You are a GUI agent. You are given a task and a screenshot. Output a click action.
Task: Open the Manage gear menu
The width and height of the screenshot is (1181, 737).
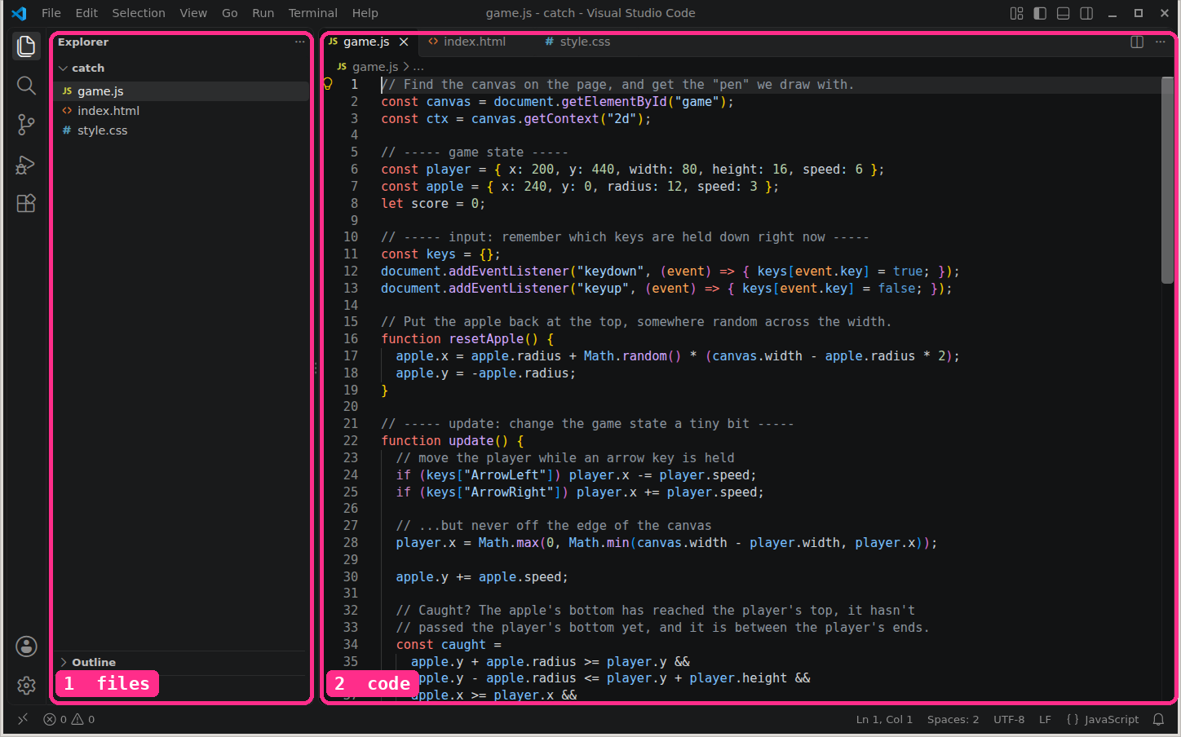26,686
